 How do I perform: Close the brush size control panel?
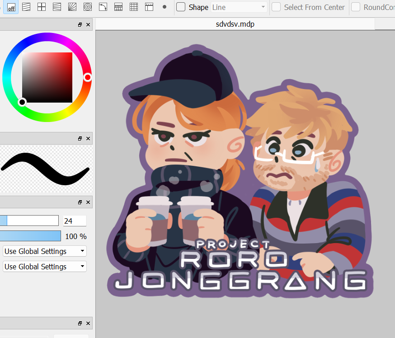pyautogui.click(x=88, y=202)
